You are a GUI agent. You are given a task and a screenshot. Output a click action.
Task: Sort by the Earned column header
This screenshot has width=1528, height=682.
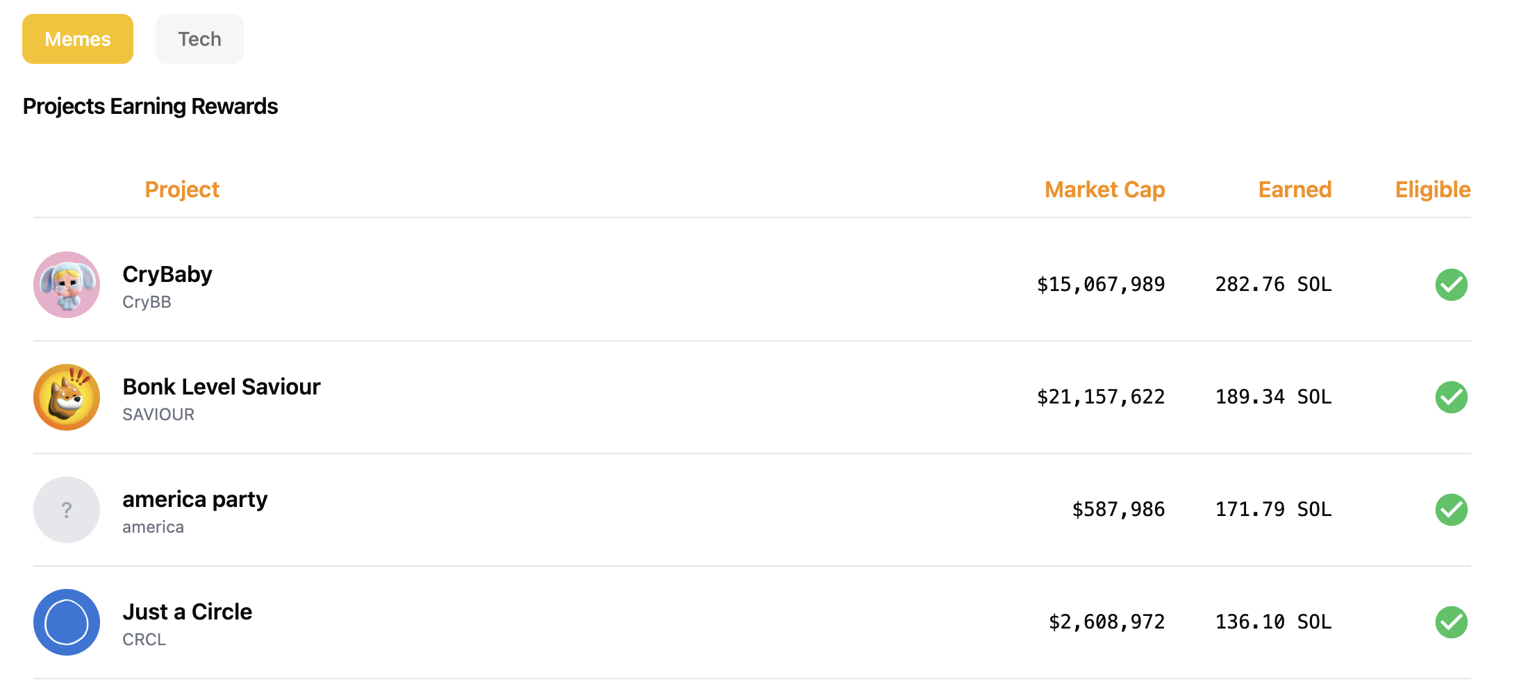[1295, 190]
